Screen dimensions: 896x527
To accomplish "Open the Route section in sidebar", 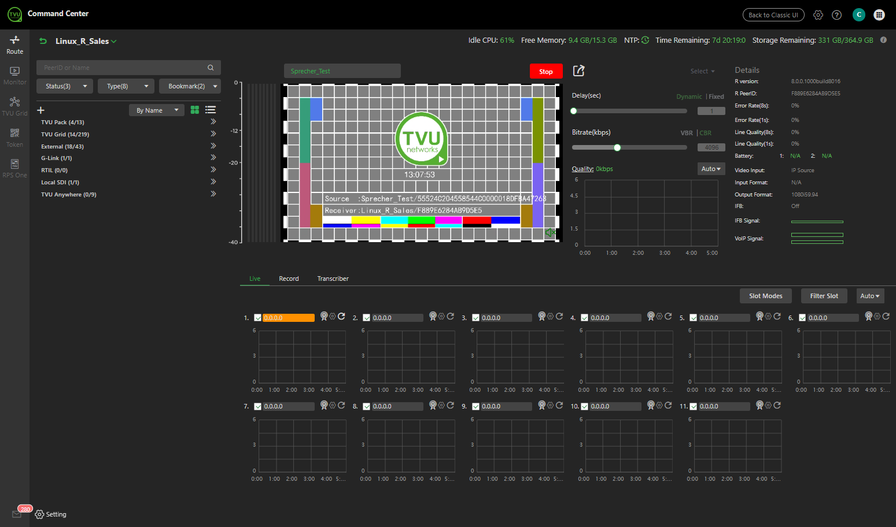I will [x=14, y=45].
